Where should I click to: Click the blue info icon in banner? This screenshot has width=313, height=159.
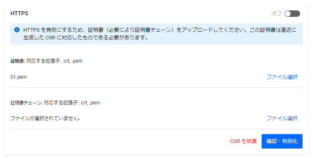(x=17, y=30)
